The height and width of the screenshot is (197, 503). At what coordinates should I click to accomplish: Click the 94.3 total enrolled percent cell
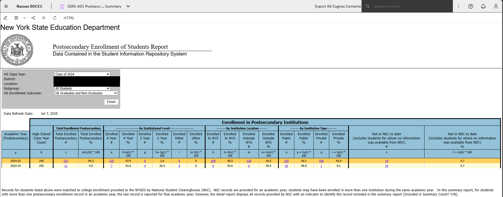[x=91, y=161]
